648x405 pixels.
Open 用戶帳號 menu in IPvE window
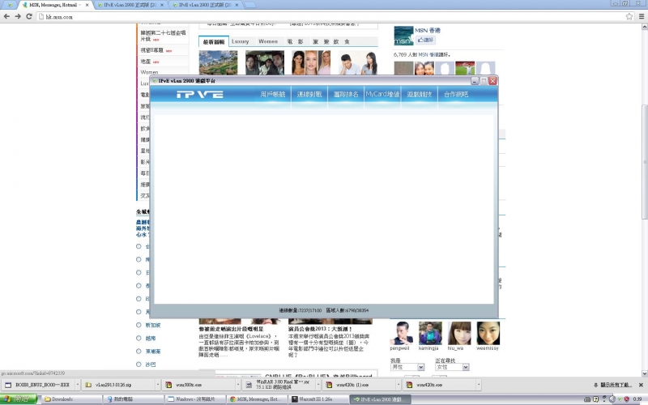point(273,95)
